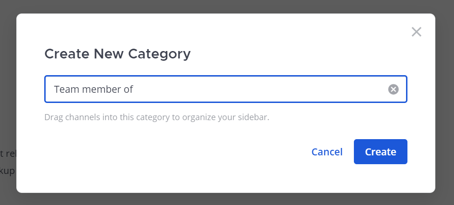Confirm the 'Team member of' category
This screenshot has width=454, height=205.
380,152
